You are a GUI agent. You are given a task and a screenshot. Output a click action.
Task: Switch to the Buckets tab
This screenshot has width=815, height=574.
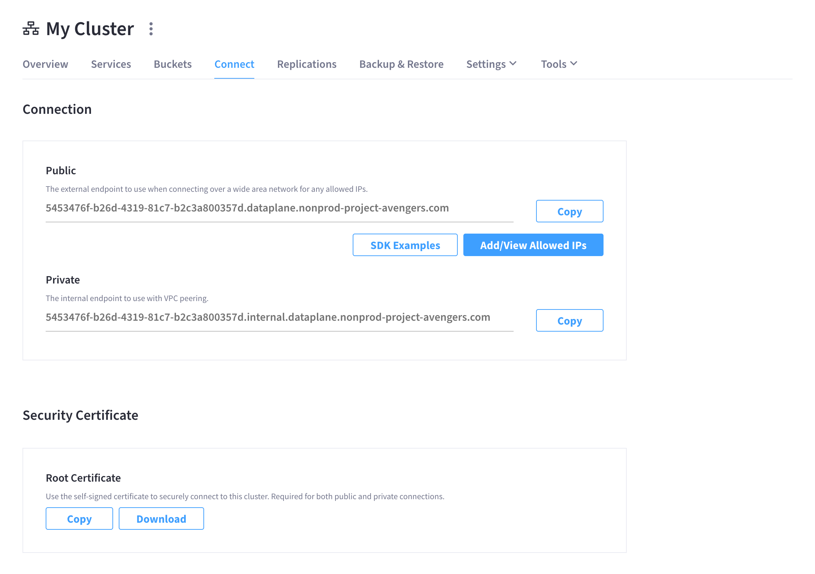(x=173, y=63)
